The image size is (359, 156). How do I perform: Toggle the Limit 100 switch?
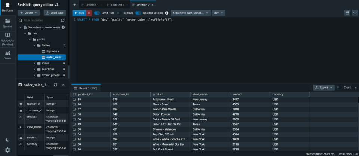point(97,13)
